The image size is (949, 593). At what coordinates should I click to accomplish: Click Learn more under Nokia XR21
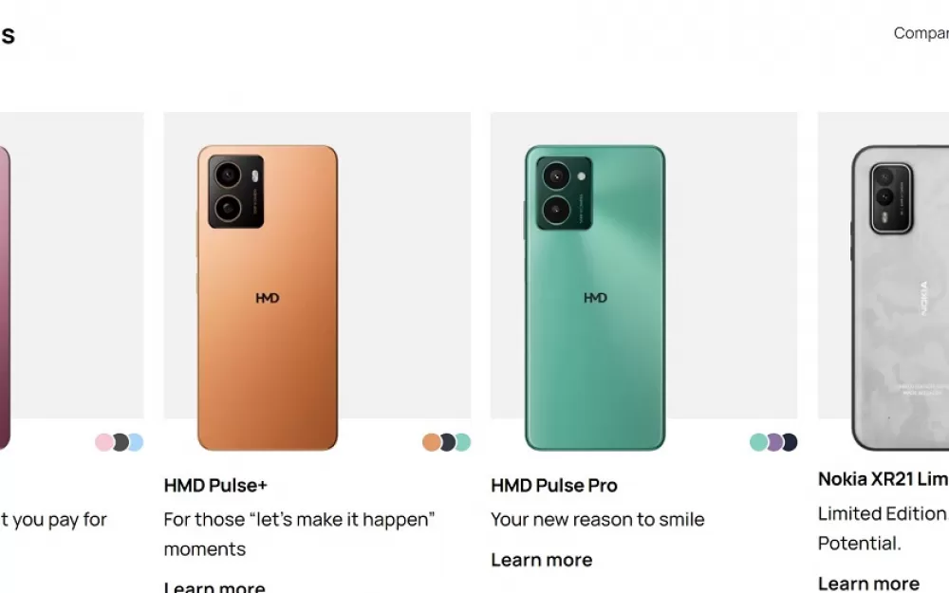point(868,584)
